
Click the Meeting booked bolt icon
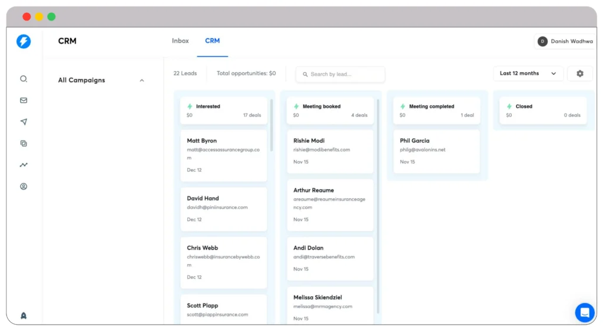(x=296, y=106)
